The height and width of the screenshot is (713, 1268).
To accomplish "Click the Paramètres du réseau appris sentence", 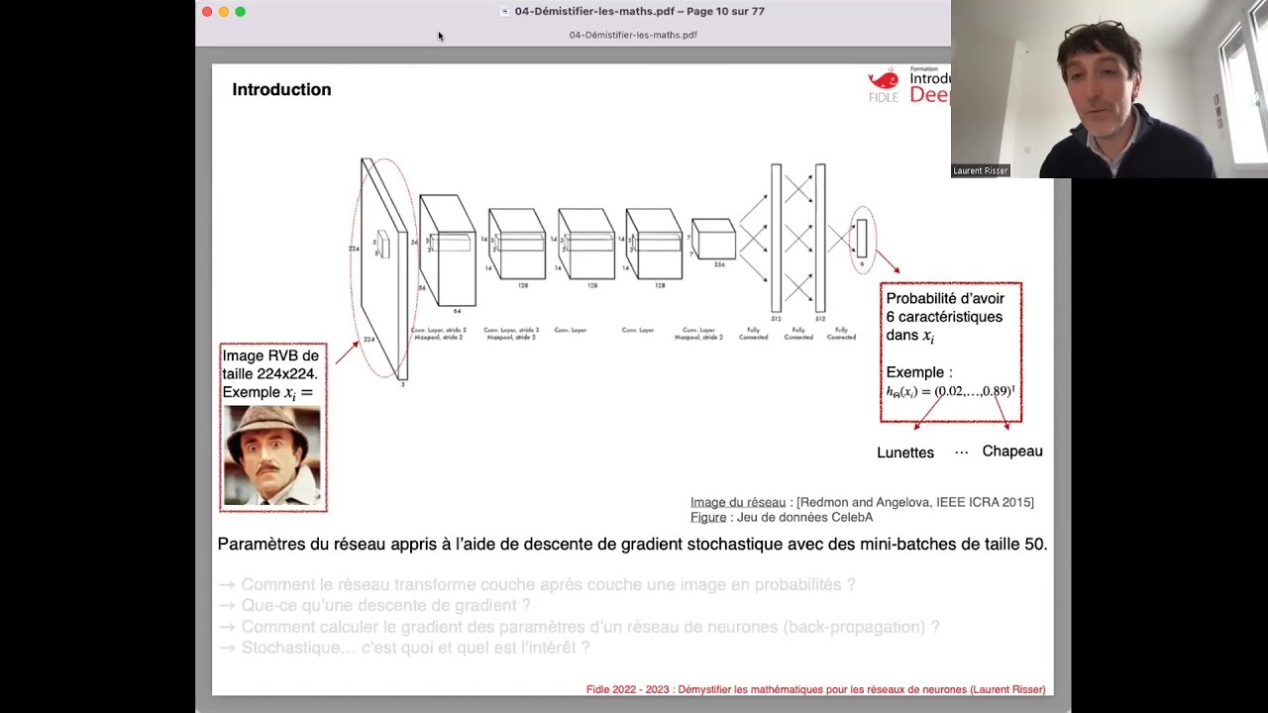I will click(632, 545).
